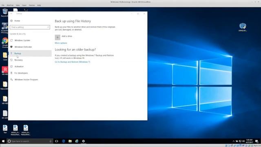Open the Action Center notifications icon
This screenshot has height=147, width=261.
(x=257, y=141)
